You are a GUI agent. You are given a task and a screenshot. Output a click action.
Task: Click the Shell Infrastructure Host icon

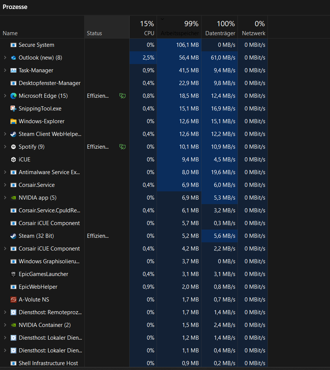13,363
